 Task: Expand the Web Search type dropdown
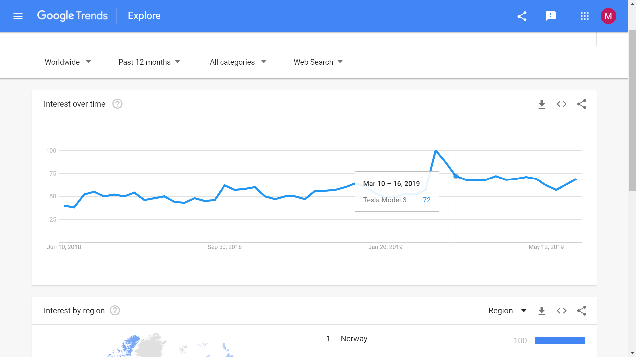tap(318, 62)
